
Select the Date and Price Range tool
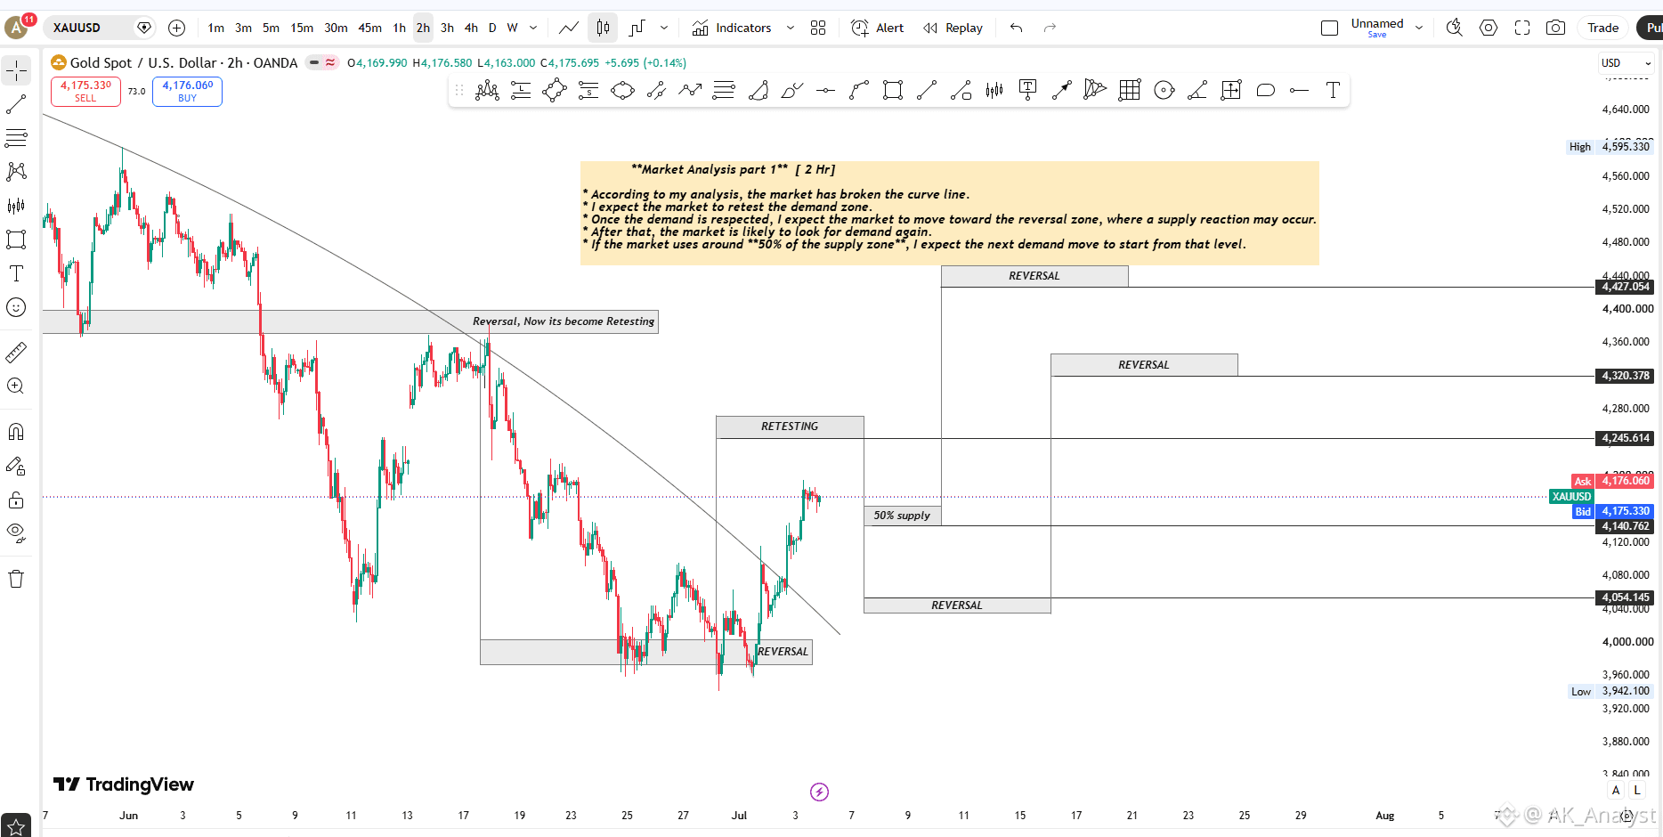pos(1231,90)
